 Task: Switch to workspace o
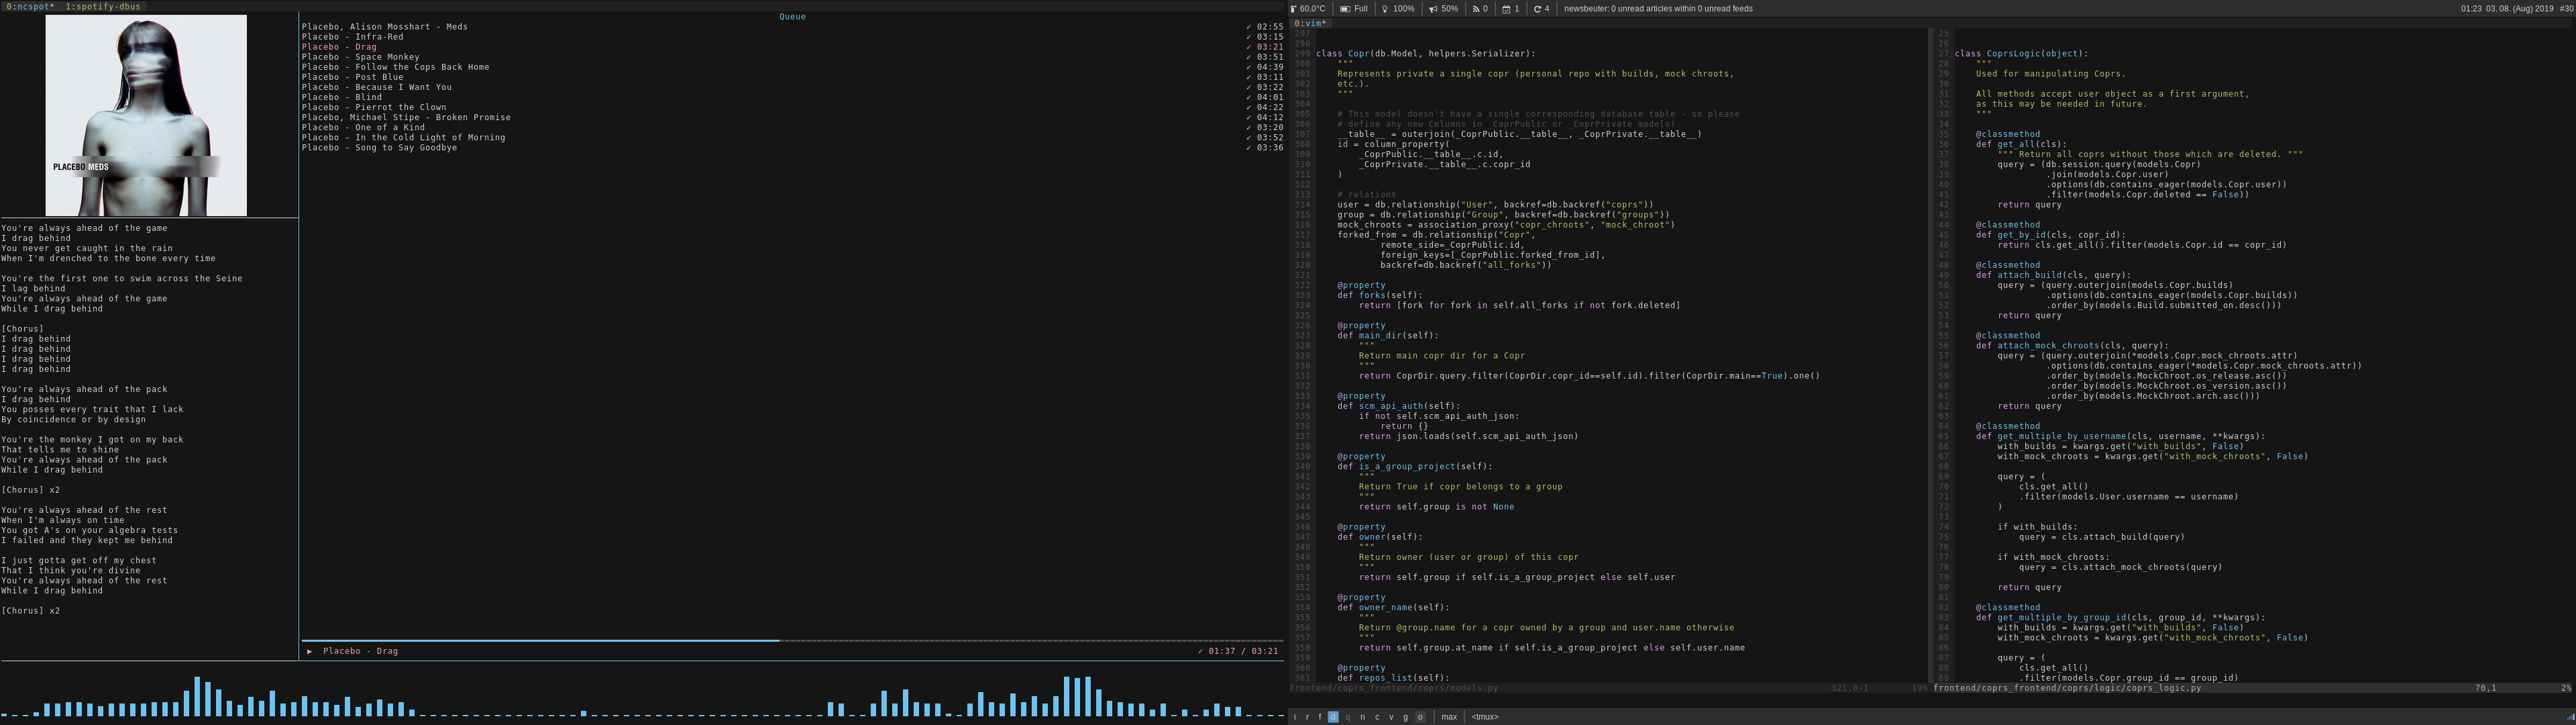[x=1420, y=717]
